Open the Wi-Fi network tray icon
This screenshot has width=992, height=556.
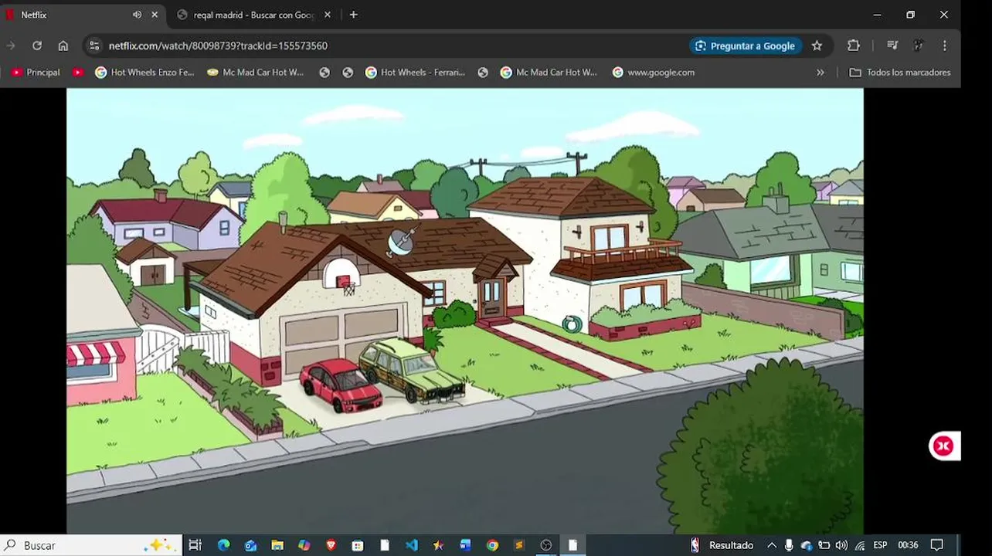pos(859,545)
